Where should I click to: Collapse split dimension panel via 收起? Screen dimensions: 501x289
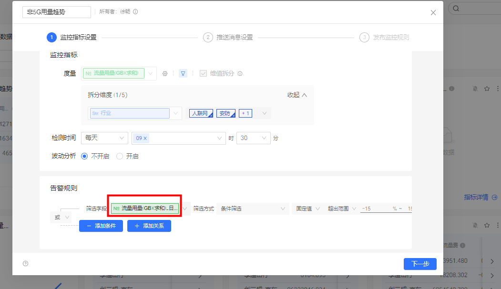[x=297, y=95]
